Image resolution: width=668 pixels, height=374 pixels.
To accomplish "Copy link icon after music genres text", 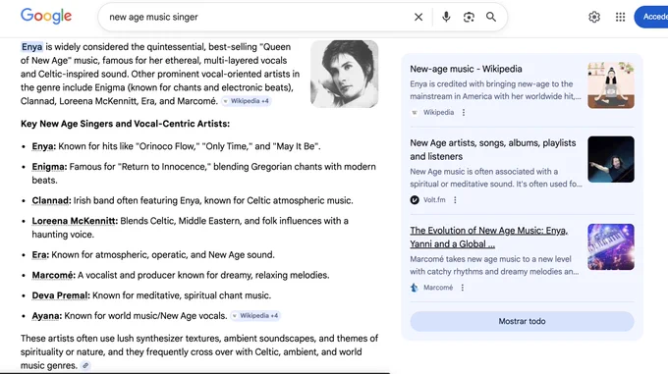I will point(85,365).
